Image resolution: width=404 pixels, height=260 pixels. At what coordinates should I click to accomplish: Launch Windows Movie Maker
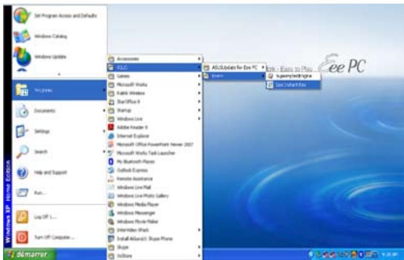tap(155, 222)
